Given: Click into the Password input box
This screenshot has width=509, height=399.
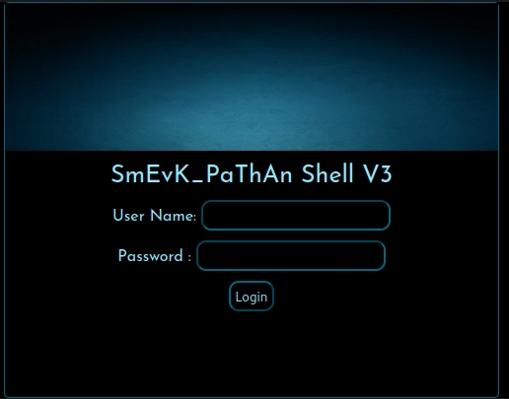Looking at the screenshot, I should point(291,256).
